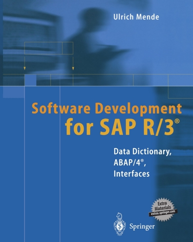Click the 'Data Dictionary,' subtitle line
Screen dimensions: 193x242
pyautogui.click(x=142, y=152)
